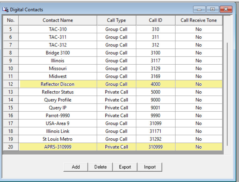Viewport: 239px width, 182px height.
Task: Click Call Type cell for APRS-310999
Action: pos(116,147)
